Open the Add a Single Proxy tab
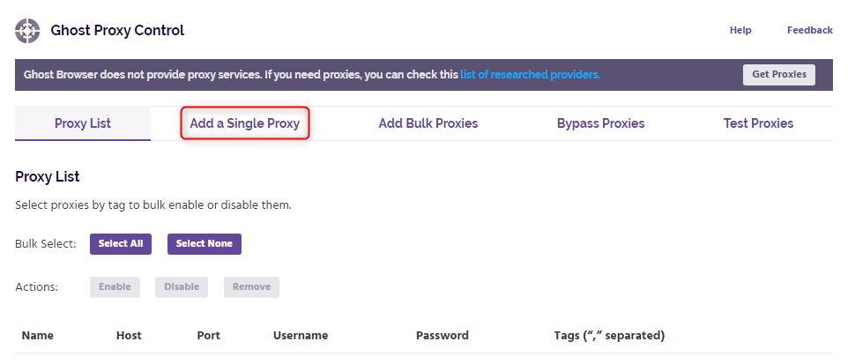This screenshot has width=855, height=364. click(245, 123)
